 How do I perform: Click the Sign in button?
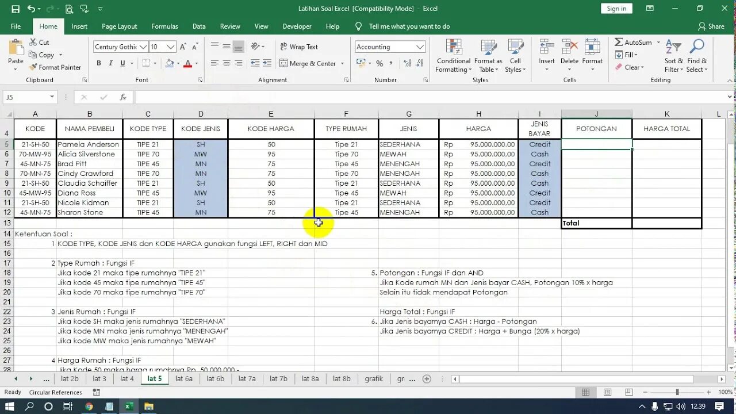click(616, 9)
